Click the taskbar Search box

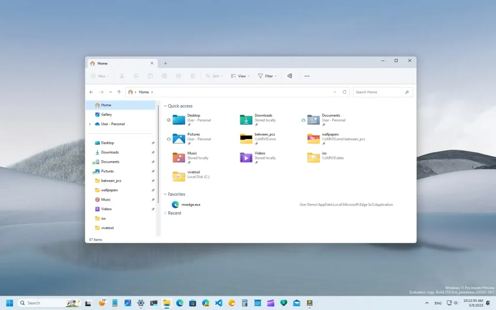coord(49,303)
